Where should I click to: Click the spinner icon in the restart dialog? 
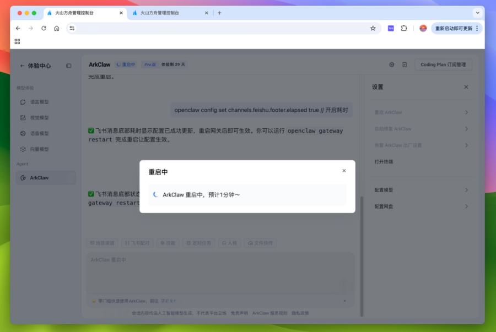(x=155, y=194)
